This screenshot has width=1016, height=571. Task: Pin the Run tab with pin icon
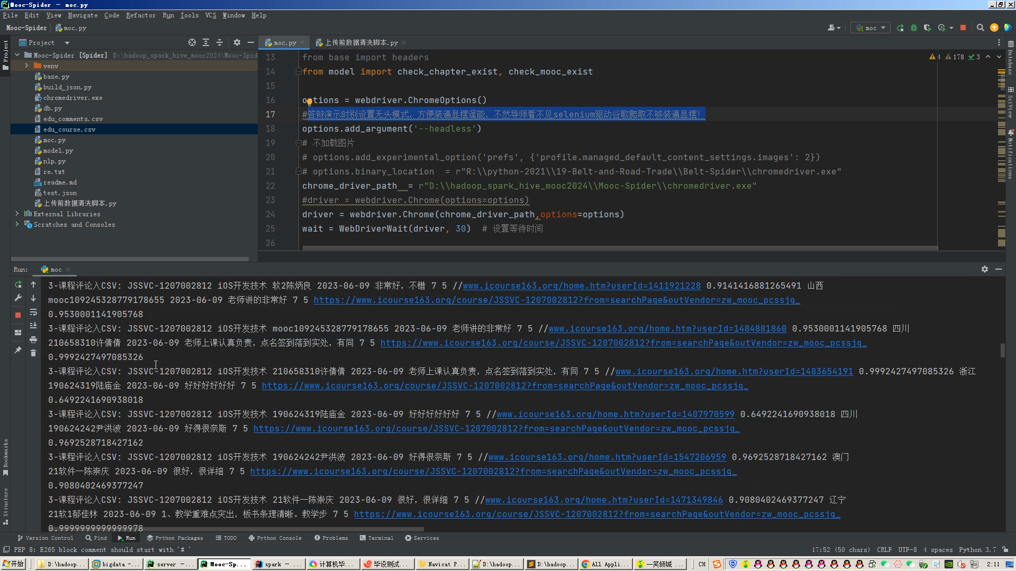[x=18, y=350]
